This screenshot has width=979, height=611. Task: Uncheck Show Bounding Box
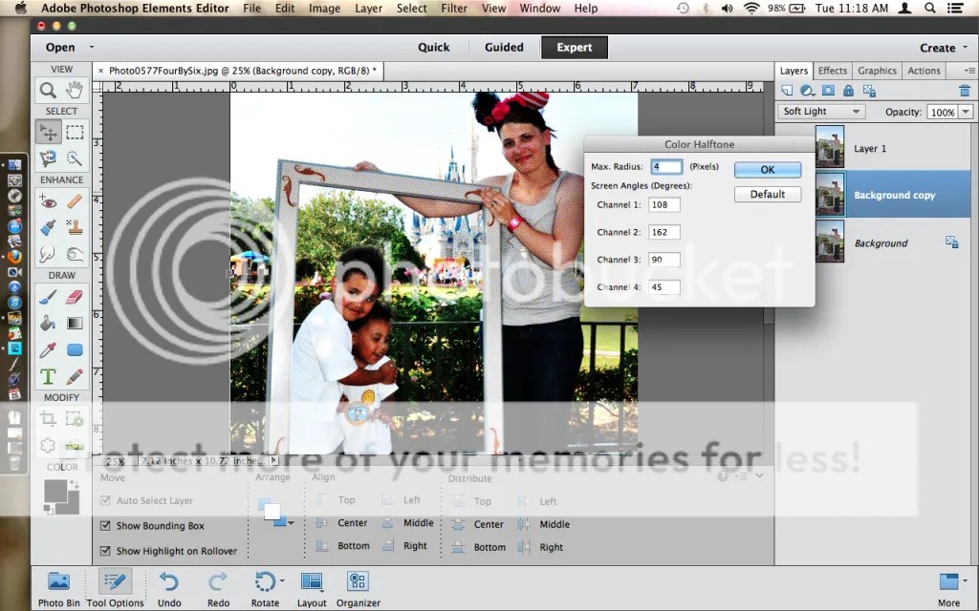(105, 526)
